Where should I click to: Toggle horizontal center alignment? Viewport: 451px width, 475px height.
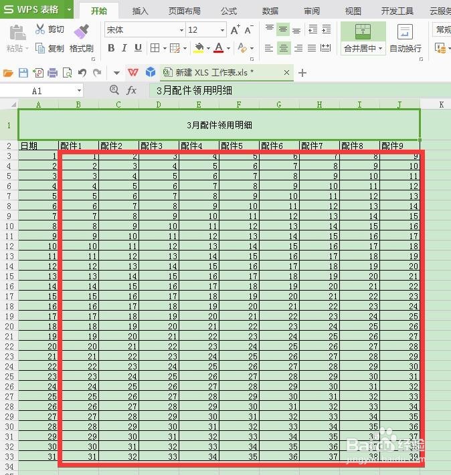point(284,48)
